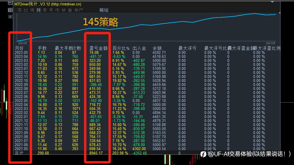Click the MTDriver title link text
Image resolution: width=294 pixels, height=165 pixels.
tap(48, 4)
